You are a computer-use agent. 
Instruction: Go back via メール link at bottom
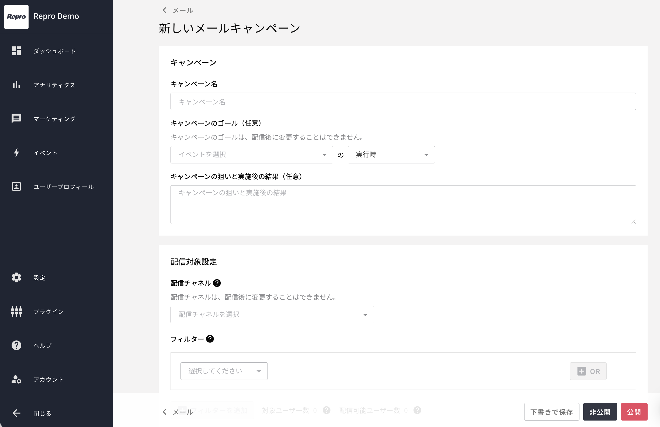click(183, 412)
